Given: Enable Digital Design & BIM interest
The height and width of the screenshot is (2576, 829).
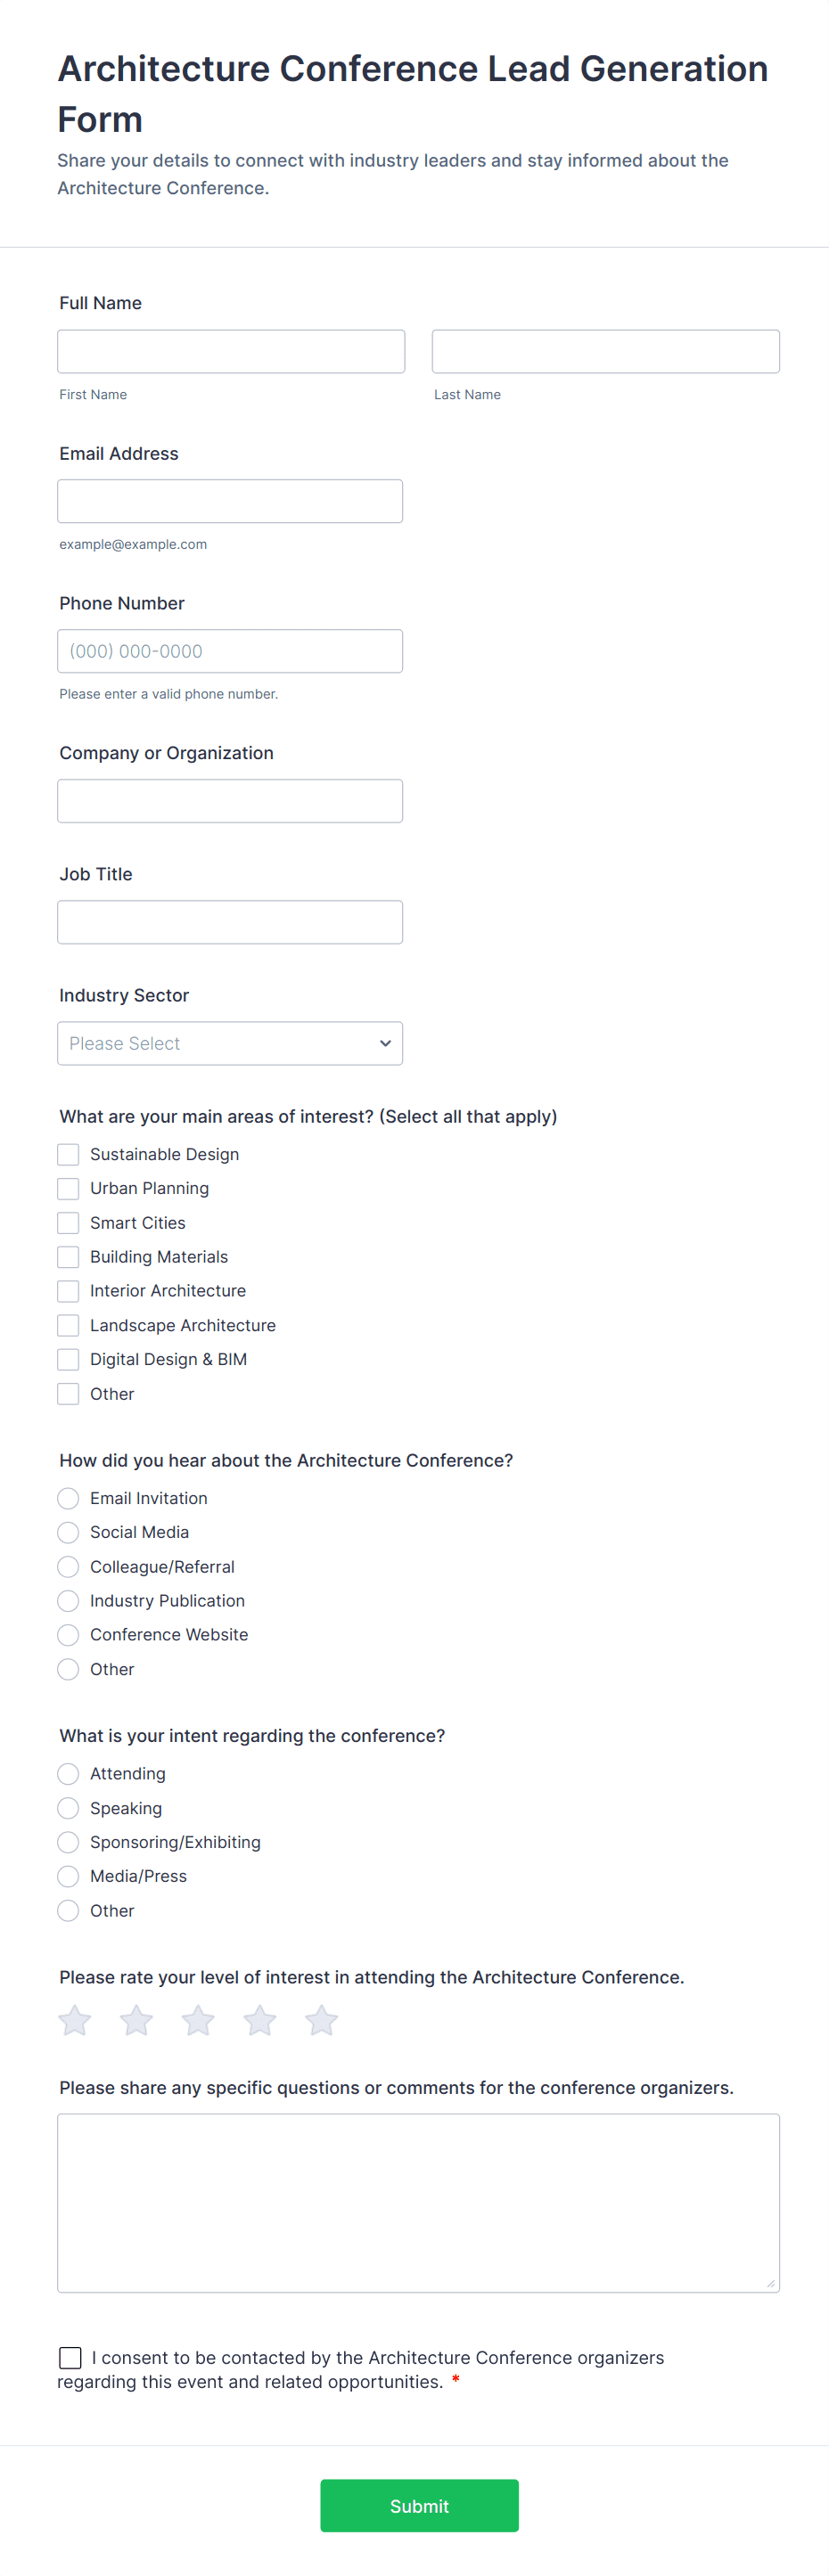Looking at the screenshot, I should click(68, 1359).
